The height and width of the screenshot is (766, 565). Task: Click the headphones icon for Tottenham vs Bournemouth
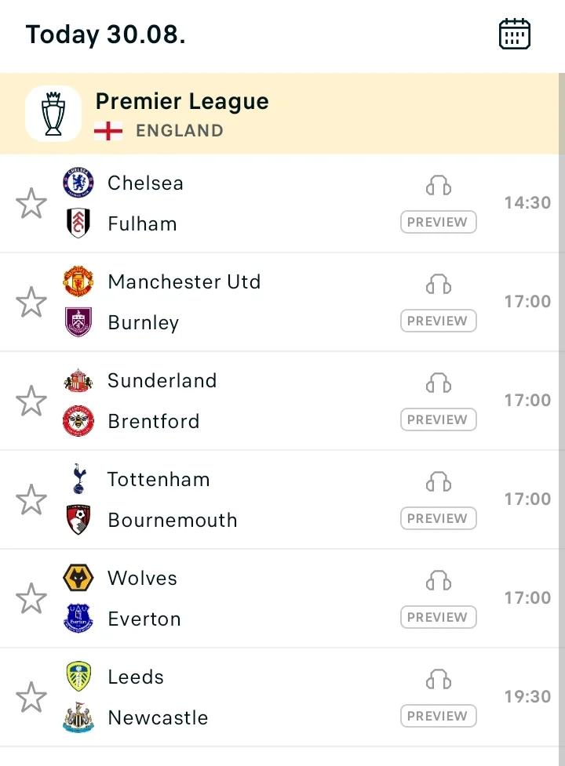[439, 481]
